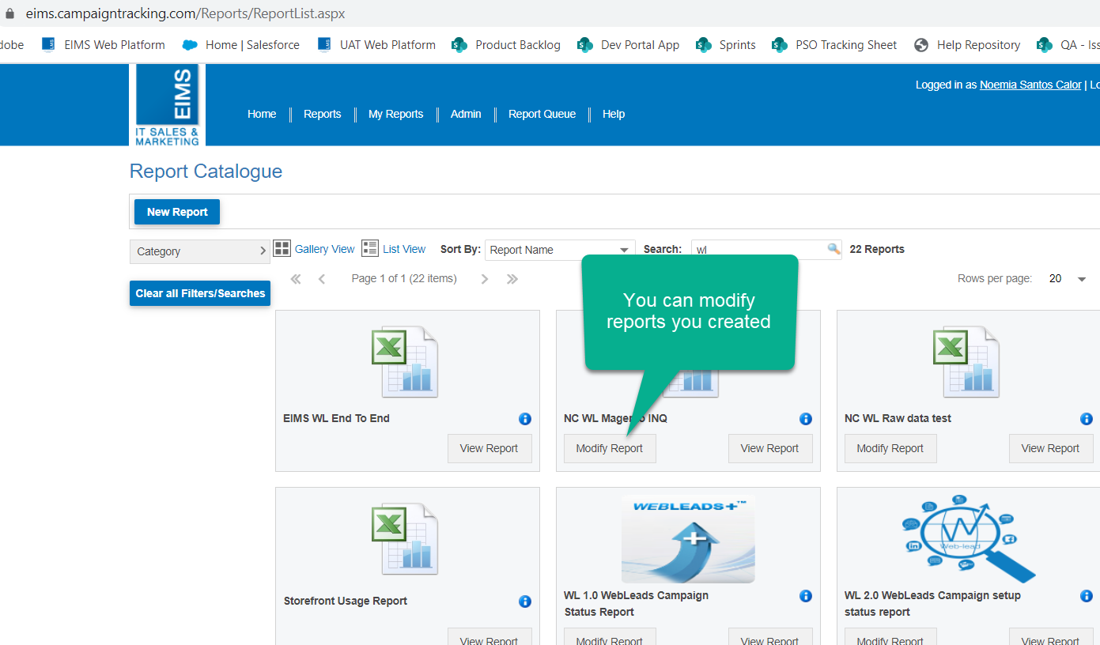Open info icon for Storefront Usage Report
The width and height of the screenshot is (1100, 645).
click(x=525, y=602)
